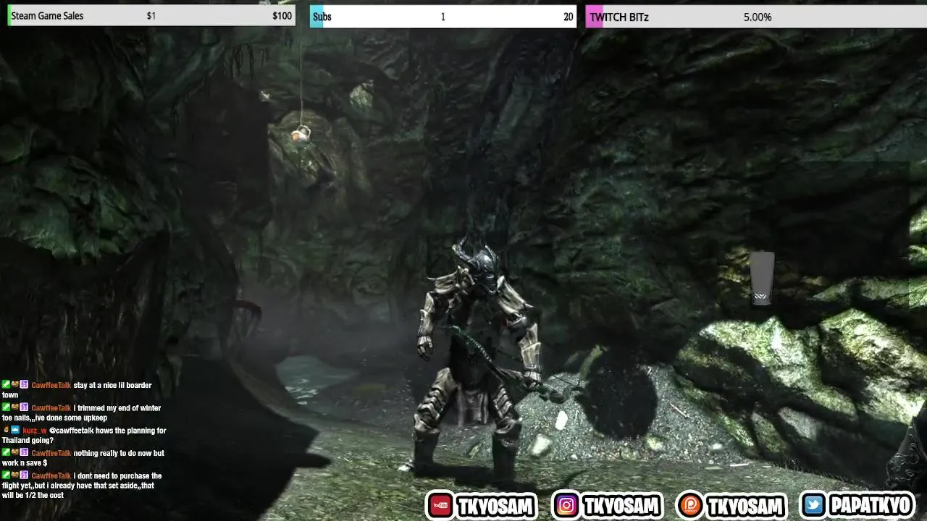Image resolution: width=927 pixels, height=521 pixels.
Task: Click 'toe nails,,ive done some upkeep' line
Action: click(54, 418)
